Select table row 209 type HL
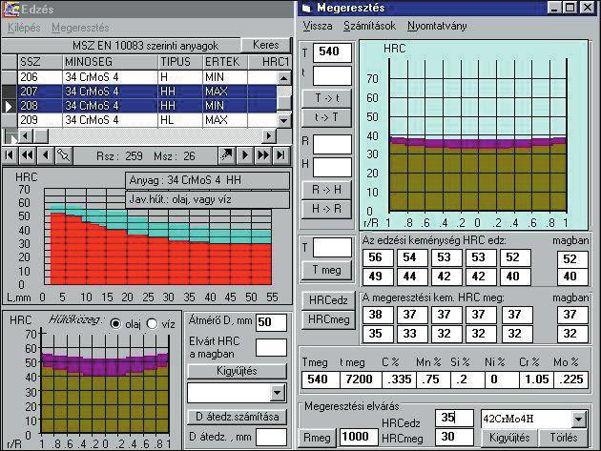601x451 pixels. click(x=147, y=120)
